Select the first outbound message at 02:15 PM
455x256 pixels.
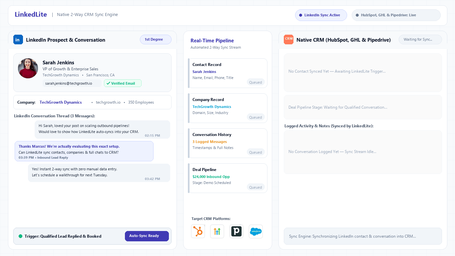pyautogui.click(x=102, y=130)
